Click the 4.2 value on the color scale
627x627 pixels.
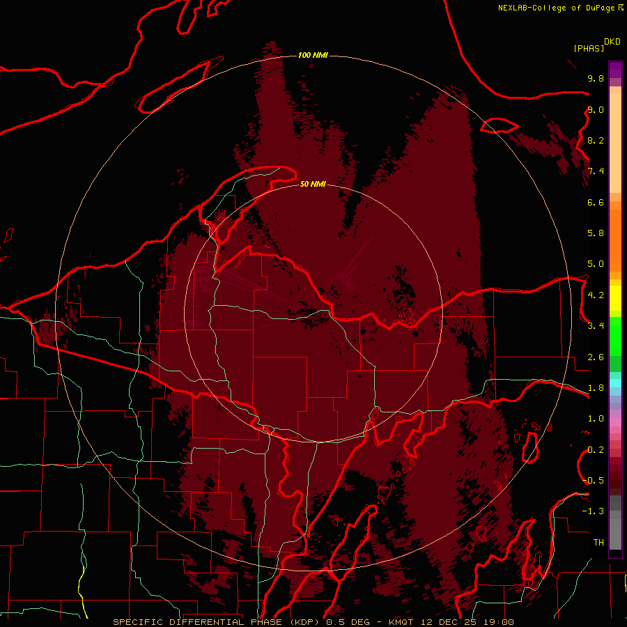click(x=596, y=295)
